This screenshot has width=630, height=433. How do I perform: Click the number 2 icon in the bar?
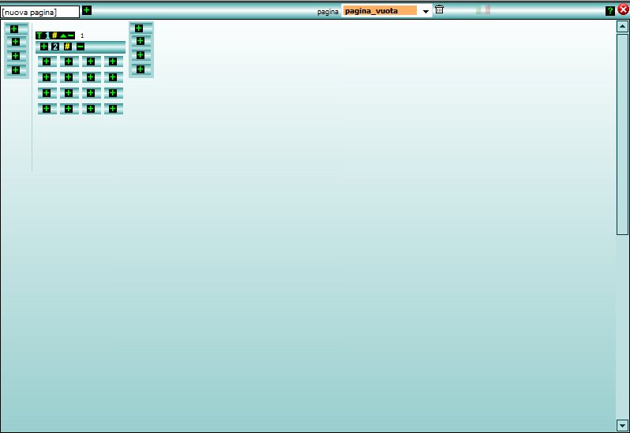(55, 47)
